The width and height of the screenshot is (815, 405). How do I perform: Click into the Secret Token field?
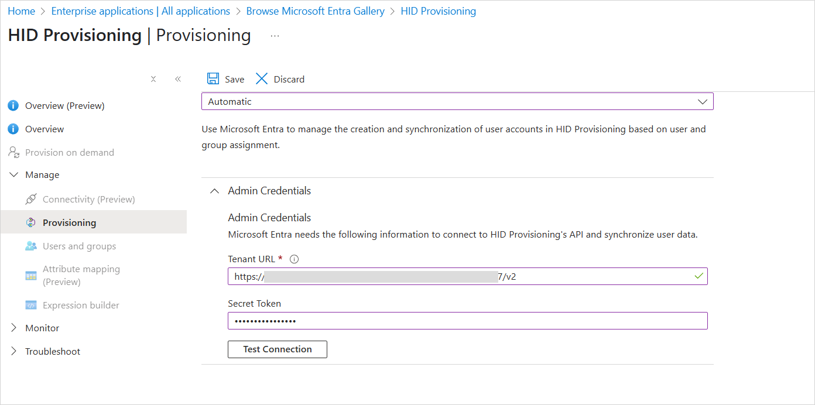[468, 321]
